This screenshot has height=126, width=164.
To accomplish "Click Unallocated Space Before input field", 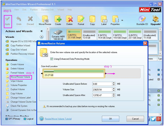I will (x=102, y=84).
